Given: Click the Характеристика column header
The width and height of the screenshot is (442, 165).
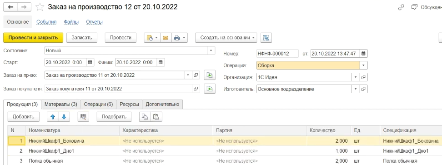Looking at the screenshot, I should pos(166,130).
